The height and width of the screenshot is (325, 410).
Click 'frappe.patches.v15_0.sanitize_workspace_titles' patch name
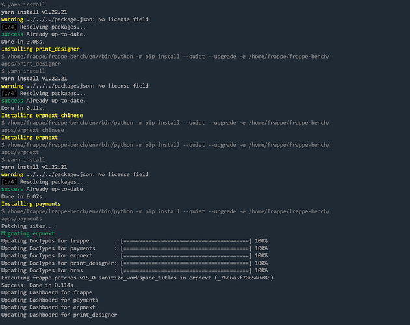[x=105, y=278]
